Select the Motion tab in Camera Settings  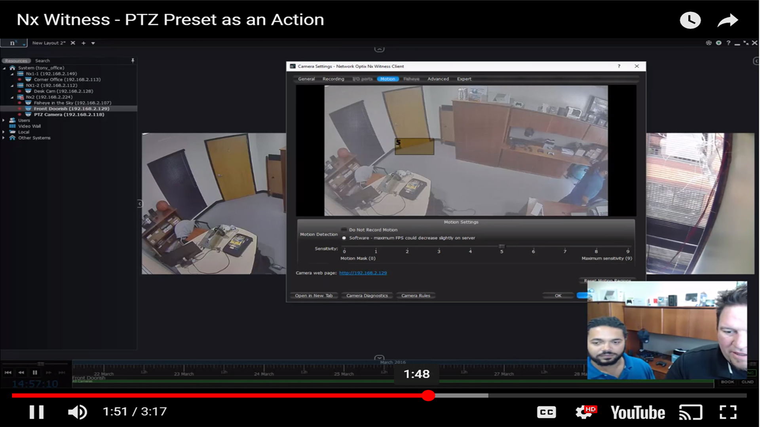pos(388,79)
